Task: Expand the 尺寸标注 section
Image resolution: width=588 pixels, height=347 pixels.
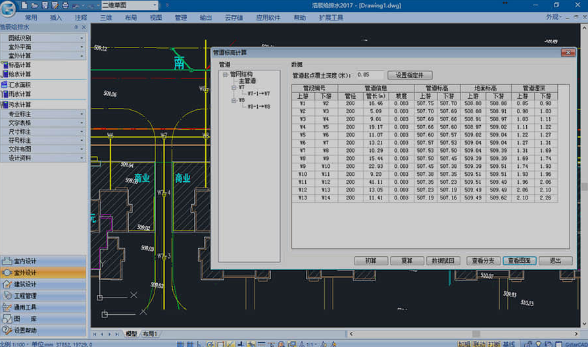Action: (43, 132)
